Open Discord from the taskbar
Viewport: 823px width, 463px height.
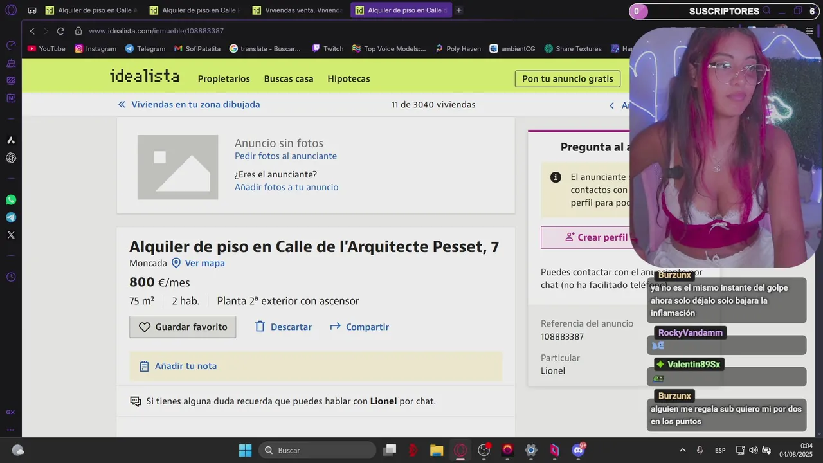(578, 450)
